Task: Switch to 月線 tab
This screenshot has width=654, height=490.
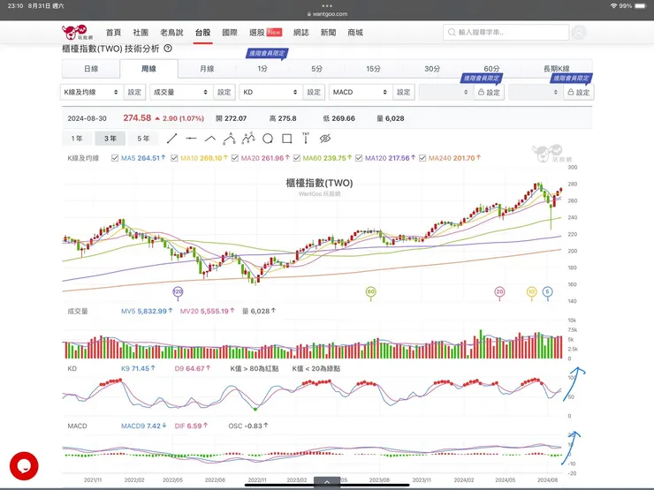Action: click(x=207, y=69)
